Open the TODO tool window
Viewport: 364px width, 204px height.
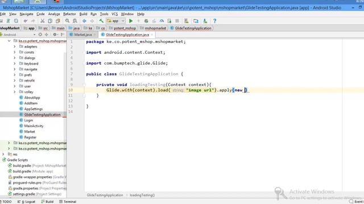tap(6, 202)
